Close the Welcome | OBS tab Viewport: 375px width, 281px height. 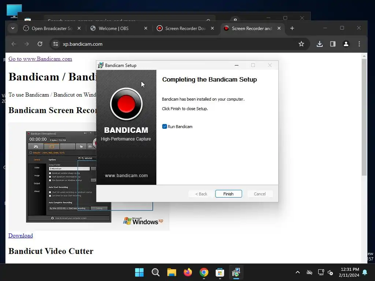(146, 28)
